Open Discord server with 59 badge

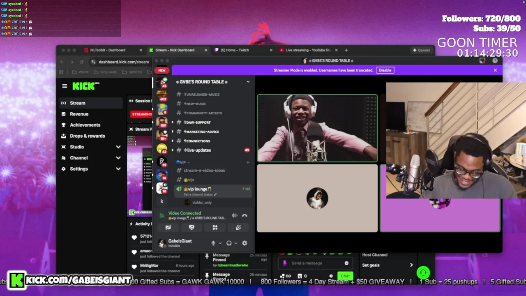162,162
